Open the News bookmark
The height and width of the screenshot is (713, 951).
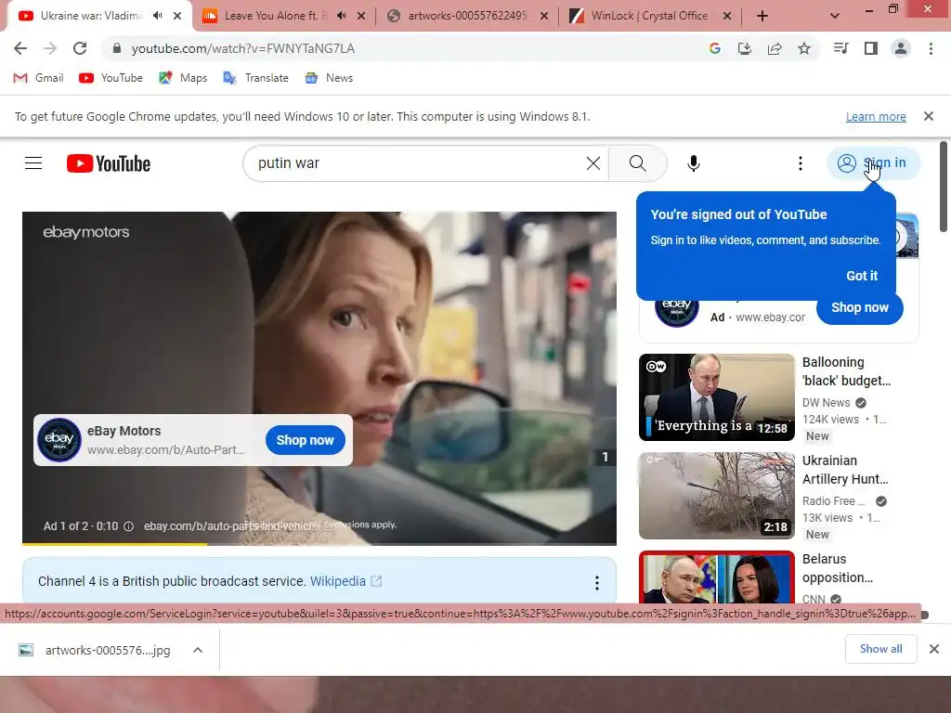330,78
